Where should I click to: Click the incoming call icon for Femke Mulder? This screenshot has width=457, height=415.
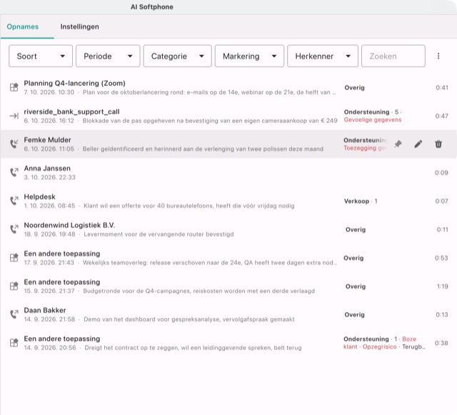(14, 144)
